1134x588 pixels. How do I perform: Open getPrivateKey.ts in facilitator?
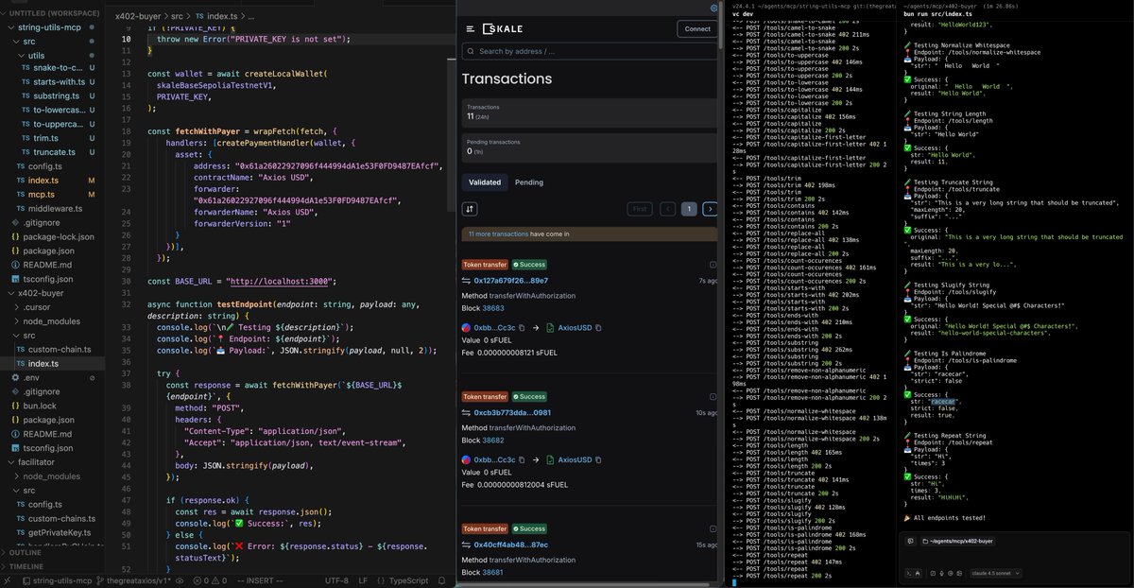coord(61,532)
